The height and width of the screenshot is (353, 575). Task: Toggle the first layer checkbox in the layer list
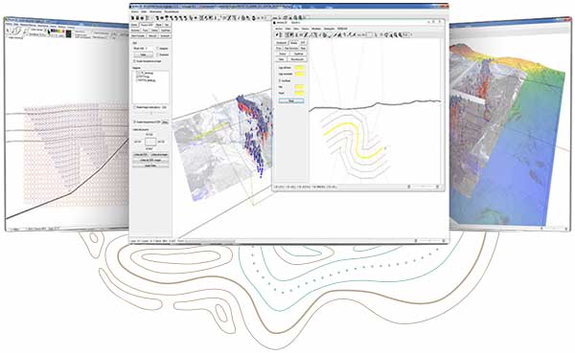click(x=138, y=73)
